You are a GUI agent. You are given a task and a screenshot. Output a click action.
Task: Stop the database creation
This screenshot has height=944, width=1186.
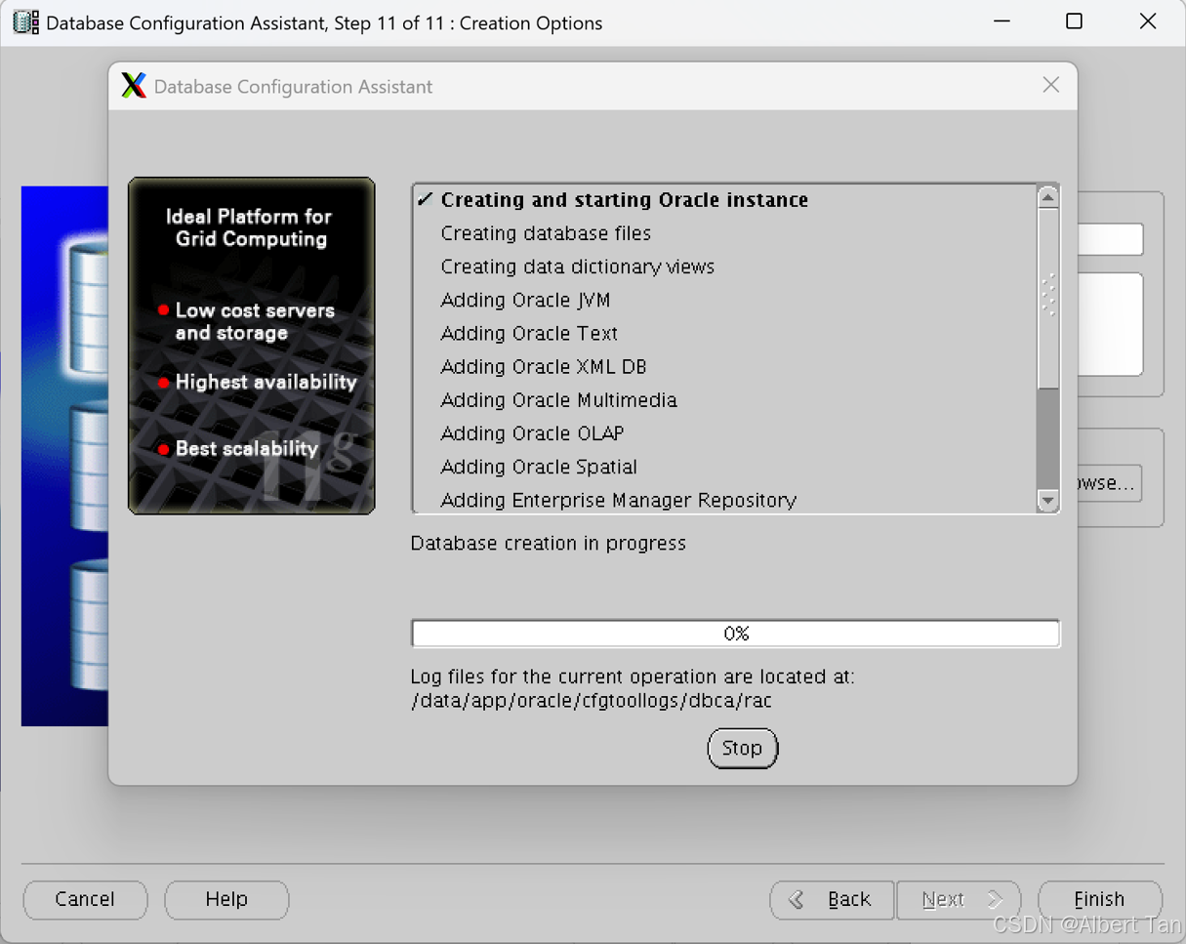(x=742, y=749)
